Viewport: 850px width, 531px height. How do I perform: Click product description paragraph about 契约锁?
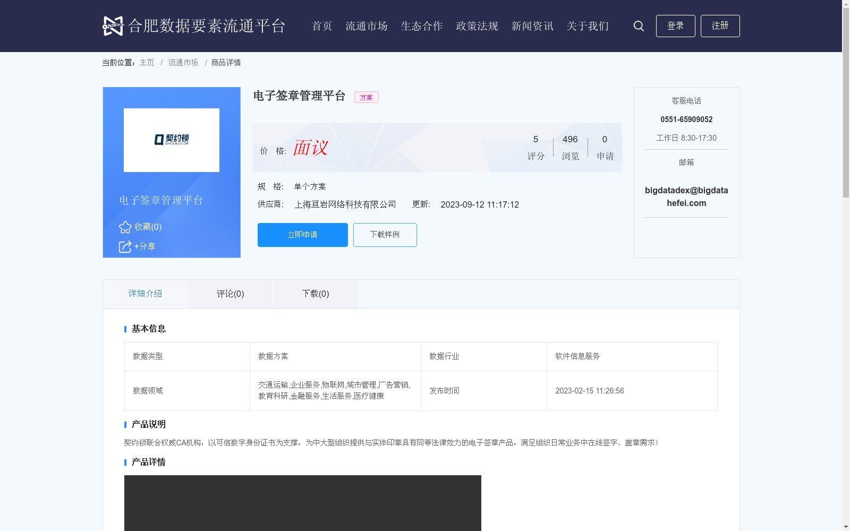[x=391, y=443]
